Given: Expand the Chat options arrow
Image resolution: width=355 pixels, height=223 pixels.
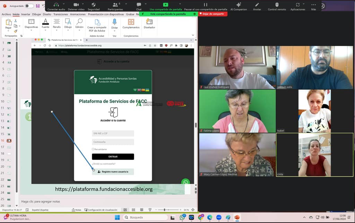Looking at the screenshot, I should 146,4.
